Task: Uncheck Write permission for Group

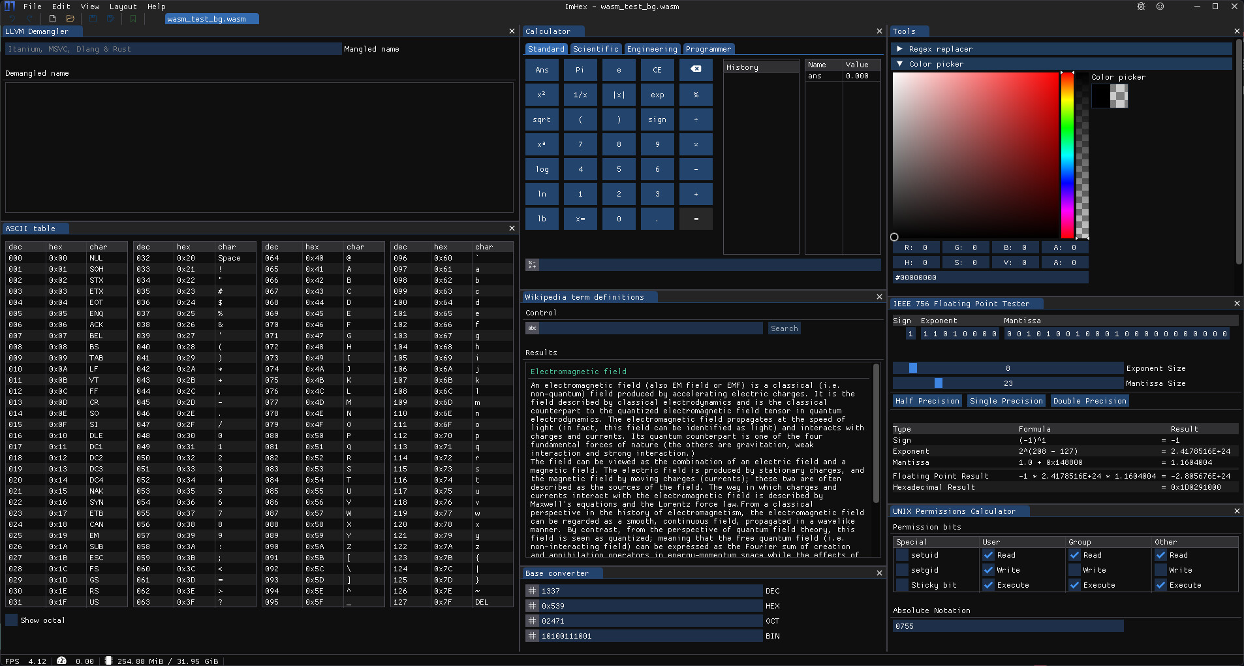Action: tap(1074, 569)
